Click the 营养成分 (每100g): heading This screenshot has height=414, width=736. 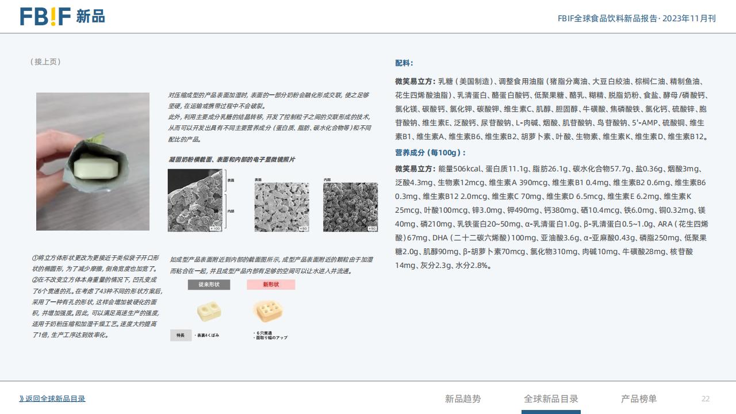tap(430, 153)
